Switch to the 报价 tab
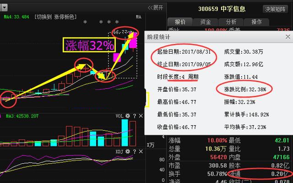Image resolution: width=293 pixels, height=183 pixels. (180, 22)
